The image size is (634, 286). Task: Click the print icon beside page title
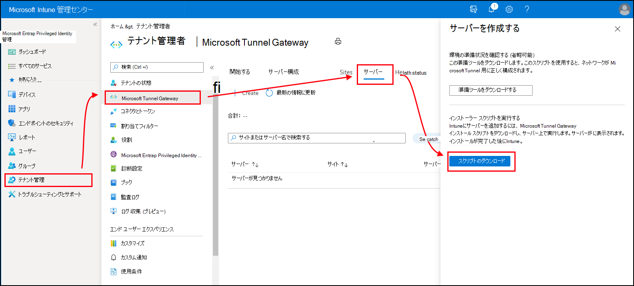[338, 41]
